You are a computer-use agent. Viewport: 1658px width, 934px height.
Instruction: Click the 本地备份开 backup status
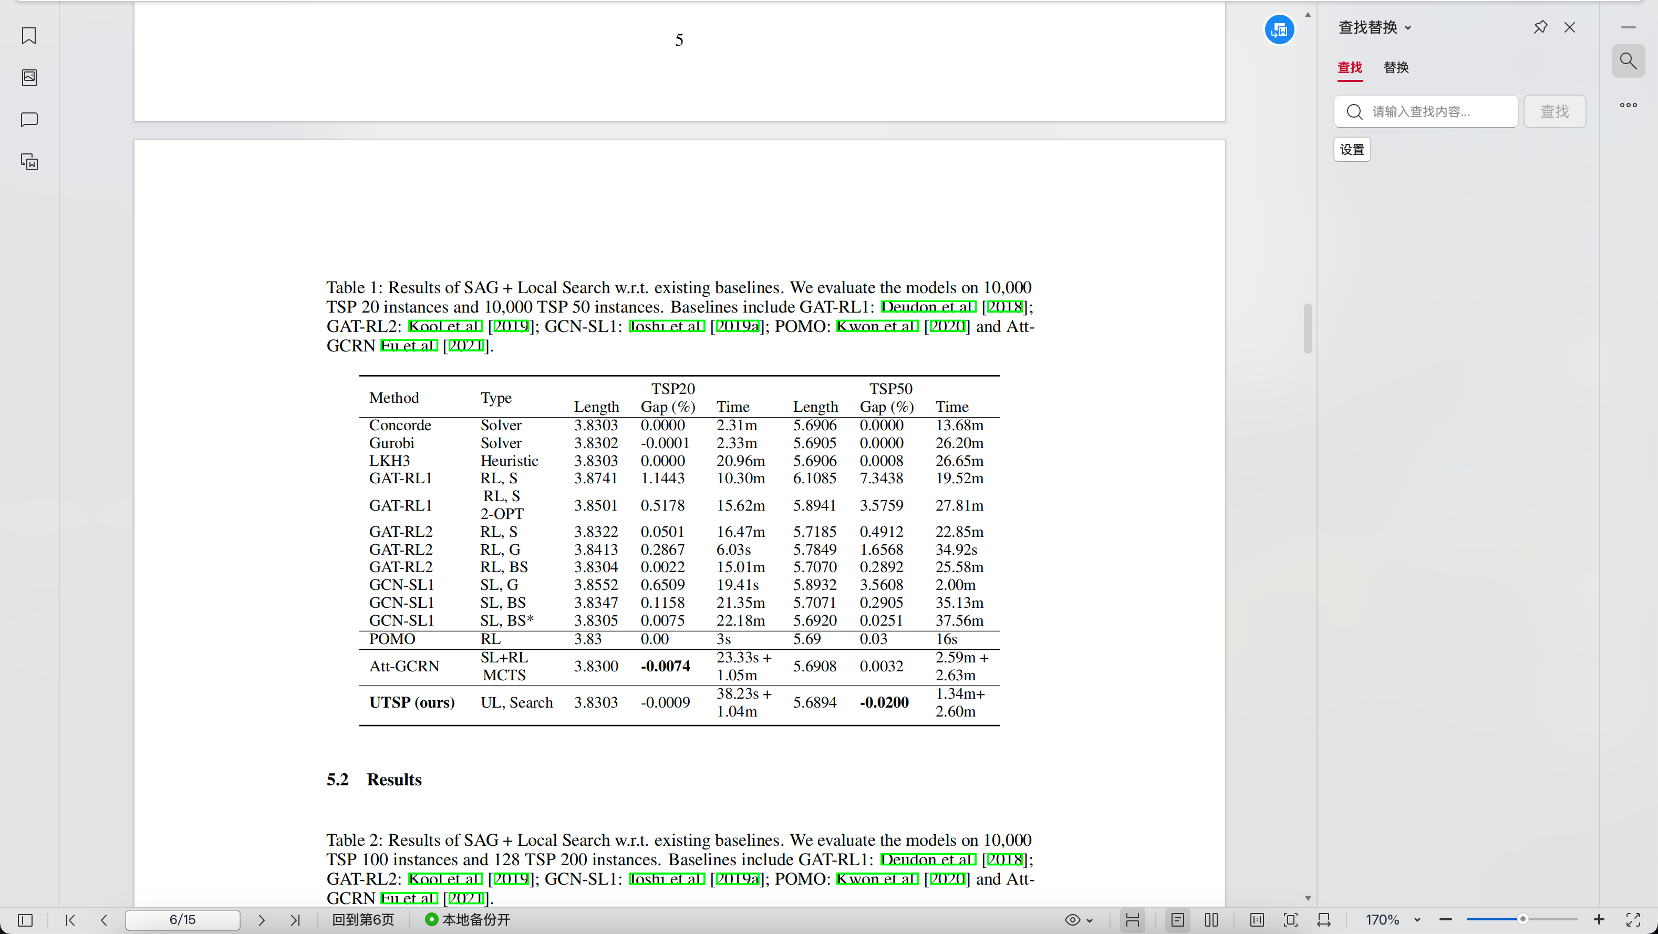[468, 920]
